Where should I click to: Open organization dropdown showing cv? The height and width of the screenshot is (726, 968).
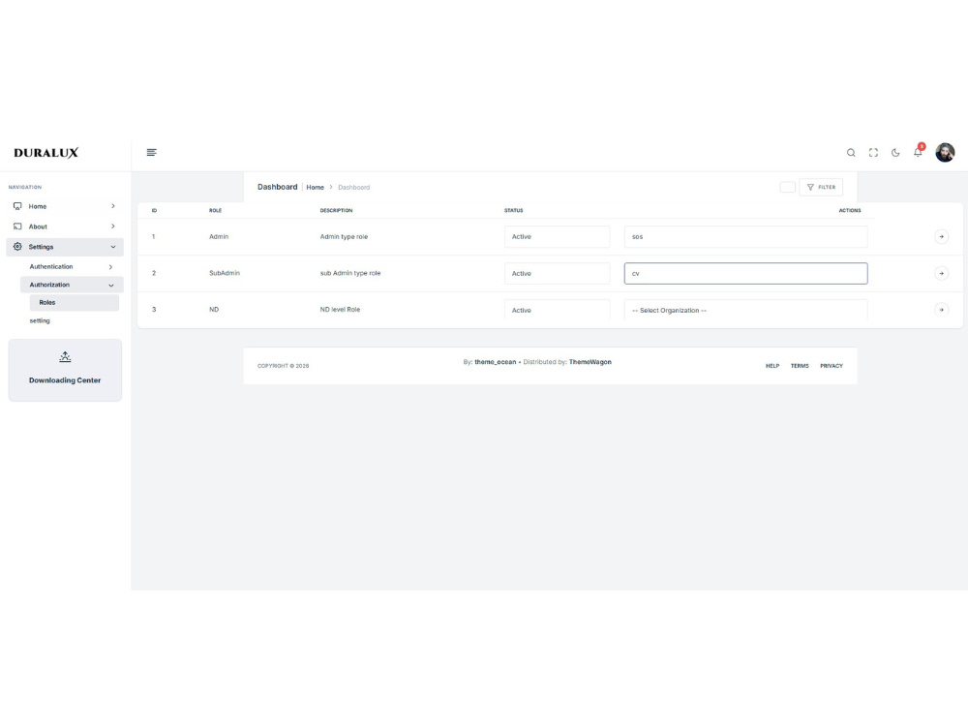click(745, 274)
